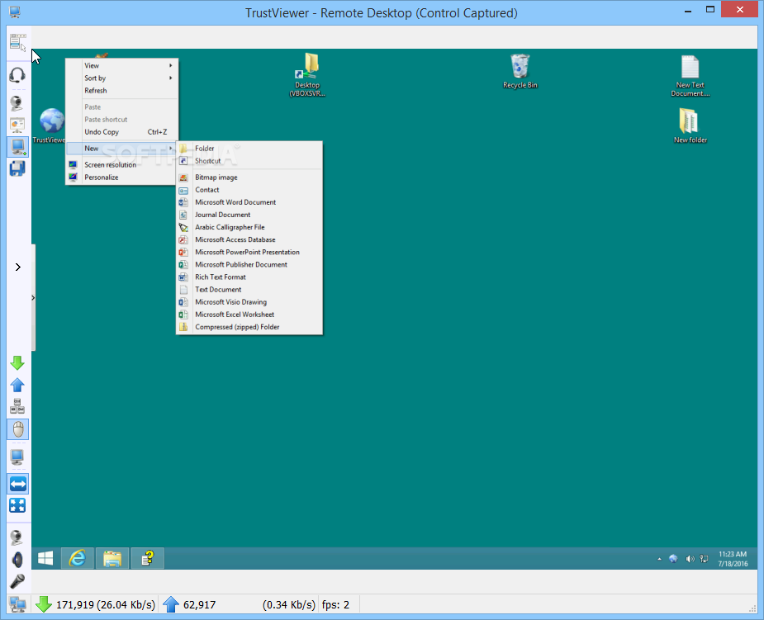764x620 pixels.
Task: Open Personalize from the context menu
Action: click(x=121, y=177)
